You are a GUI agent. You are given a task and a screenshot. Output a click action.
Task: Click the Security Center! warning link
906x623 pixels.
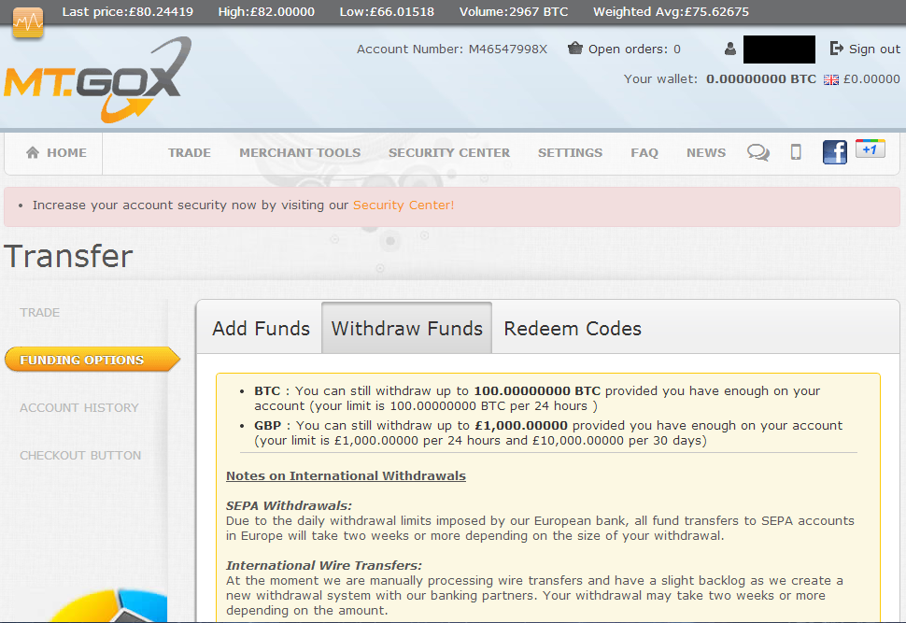403,205
